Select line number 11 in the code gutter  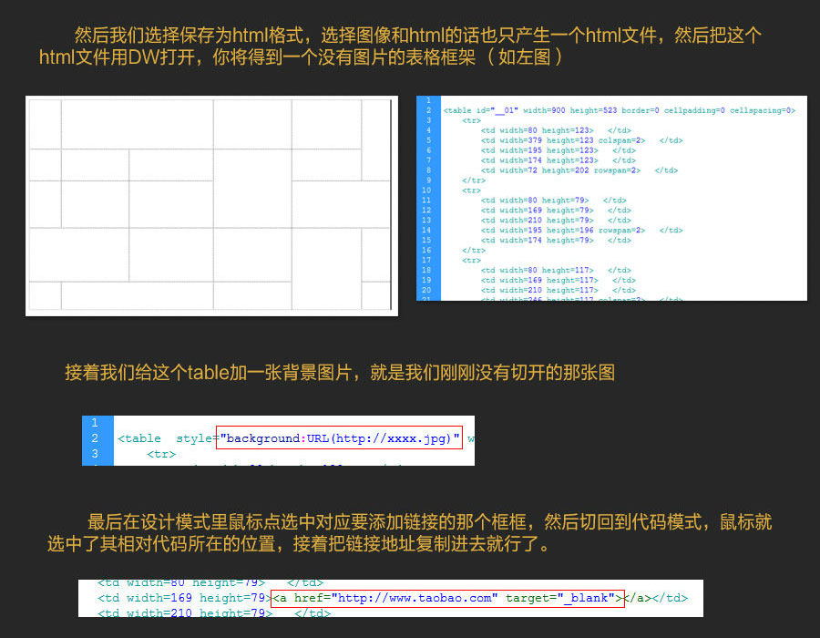pyautogui.click(x=426, y=201)
